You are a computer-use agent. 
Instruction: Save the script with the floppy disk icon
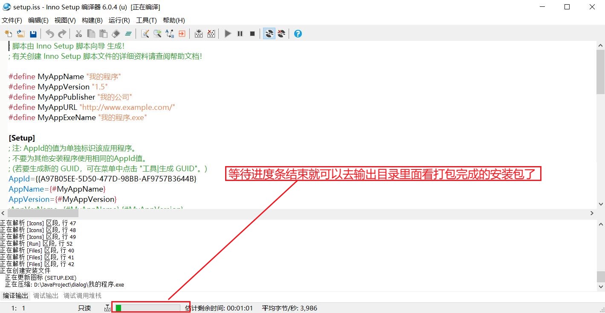click(33, 34)
